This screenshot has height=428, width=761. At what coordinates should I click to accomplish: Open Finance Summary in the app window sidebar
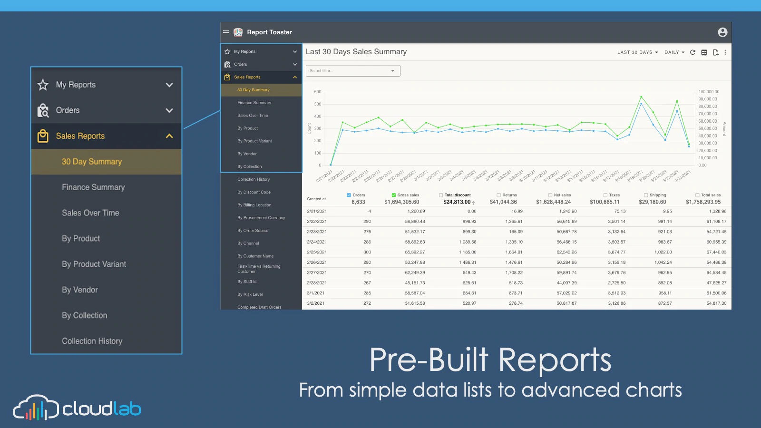[261, 103]
